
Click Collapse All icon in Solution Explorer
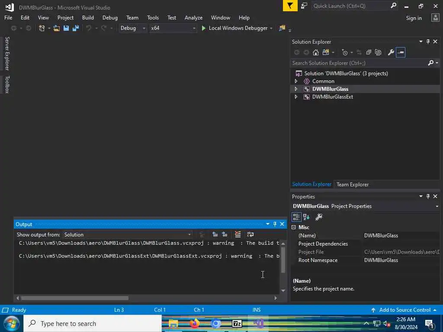pyautogui.click(x=369, y=52)
